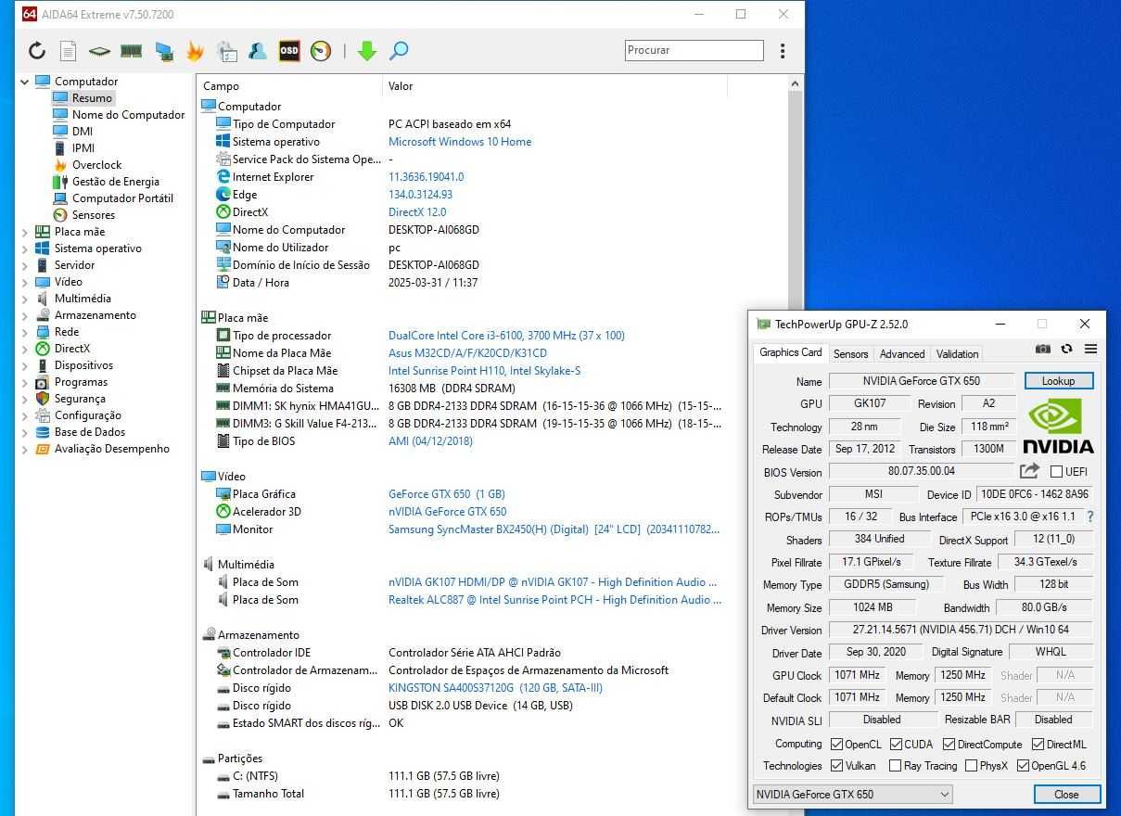
Task: Expand the Armazenamento tree node
Action: [25, 315]
